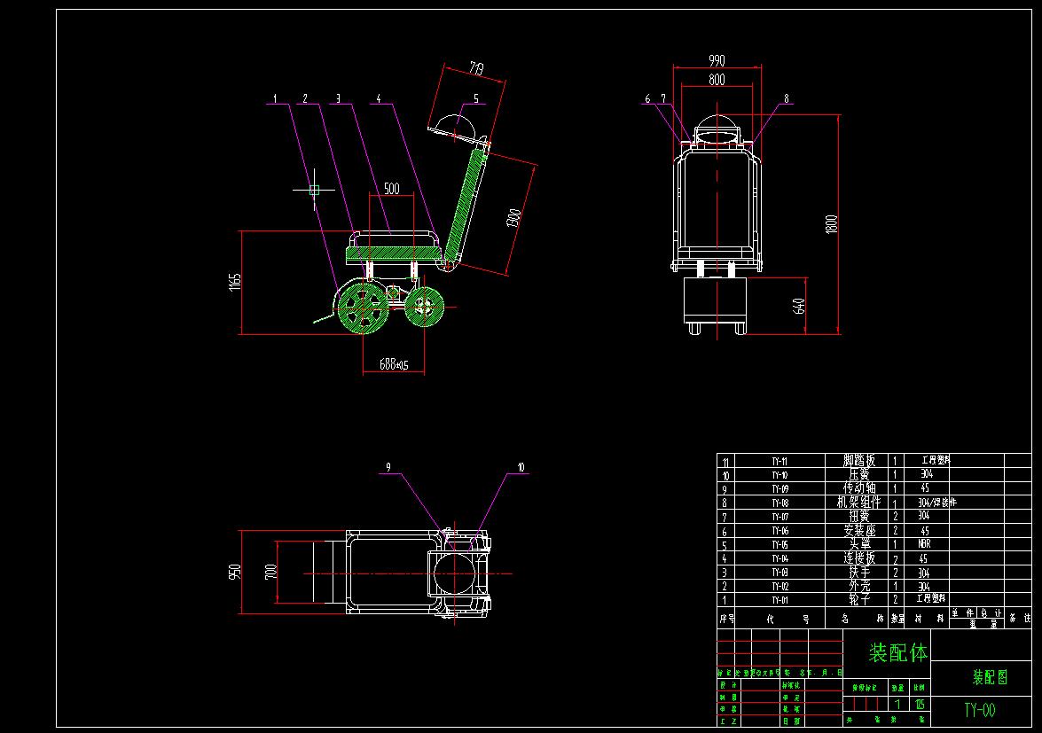
Task: Select the crosshair point marker left of the seat
Action: [x=312, y=189]
